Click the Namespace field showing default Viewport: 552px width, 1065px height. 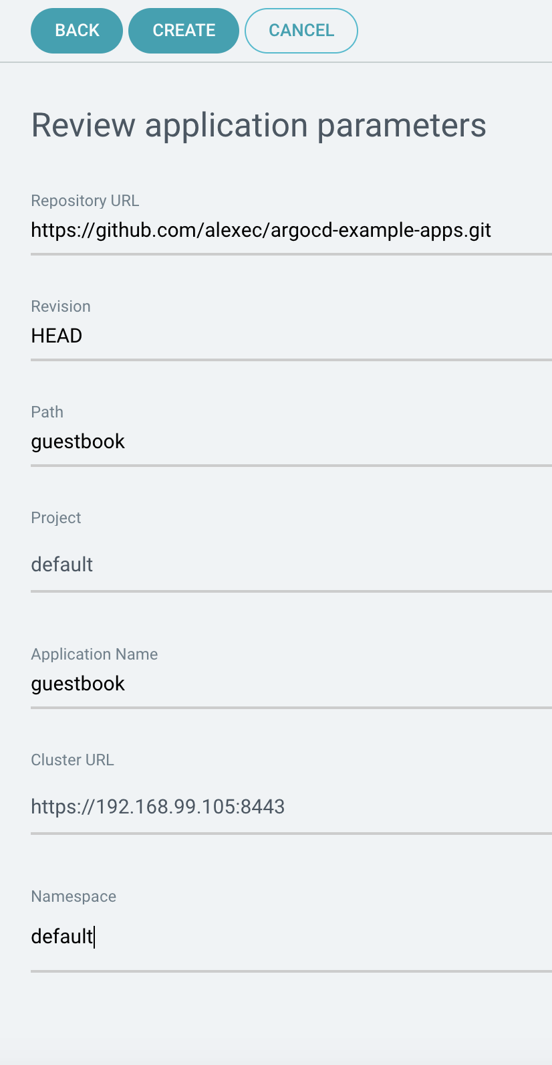[x=267, y=937]
